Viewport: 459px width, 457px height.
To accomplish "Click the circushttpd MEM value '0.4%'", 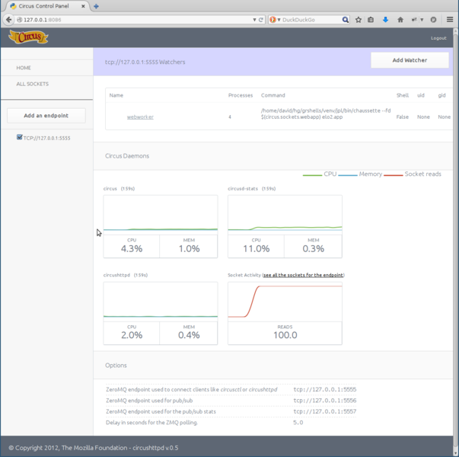I will (189, 335).
